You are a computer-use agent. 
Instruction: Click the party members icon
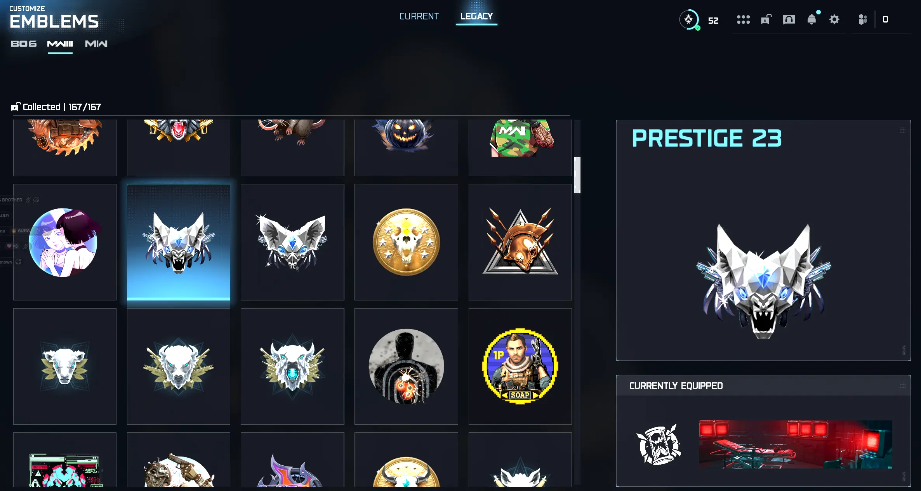click(x=862, y=19)
